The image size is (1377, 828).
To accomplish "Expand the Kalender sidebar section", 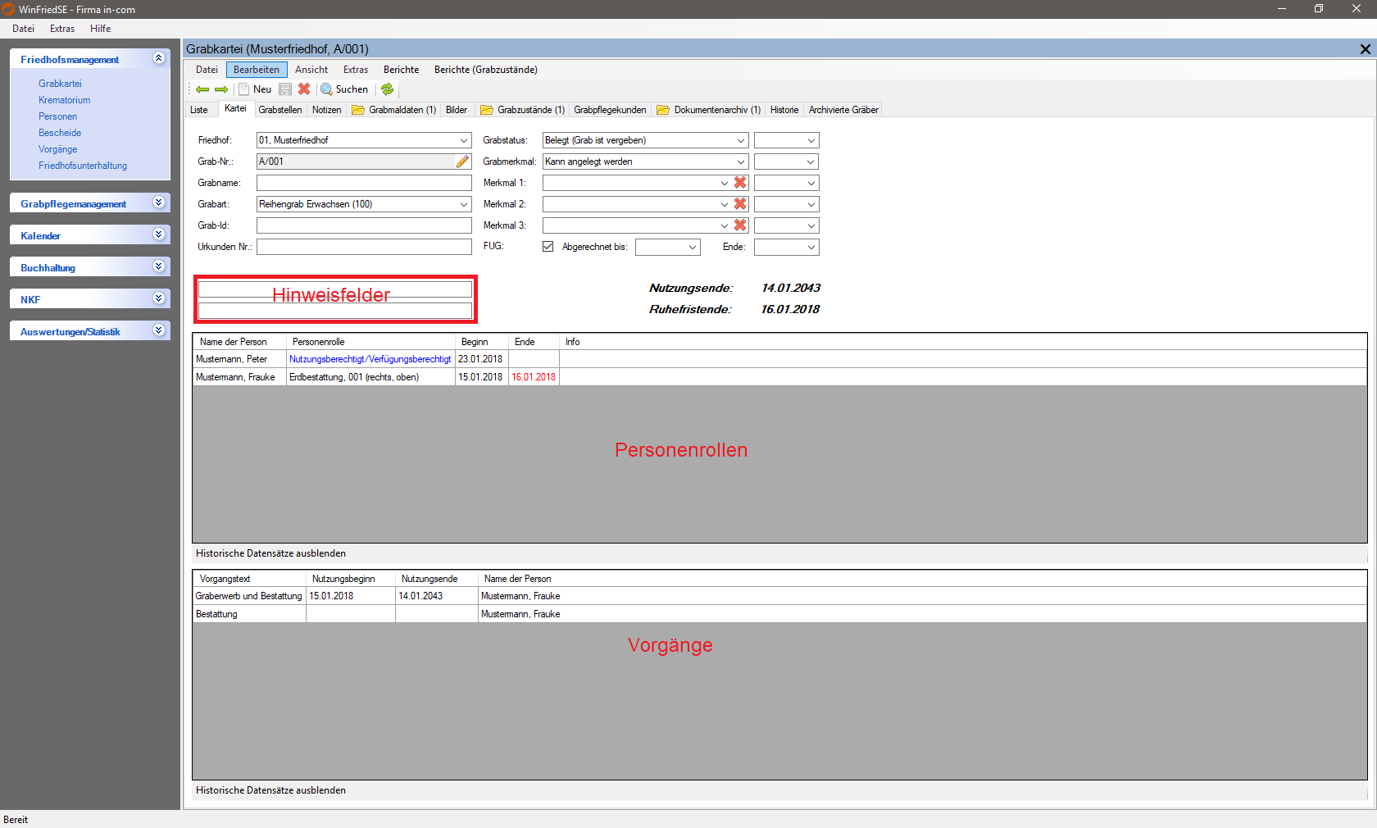I will (159, 234).
